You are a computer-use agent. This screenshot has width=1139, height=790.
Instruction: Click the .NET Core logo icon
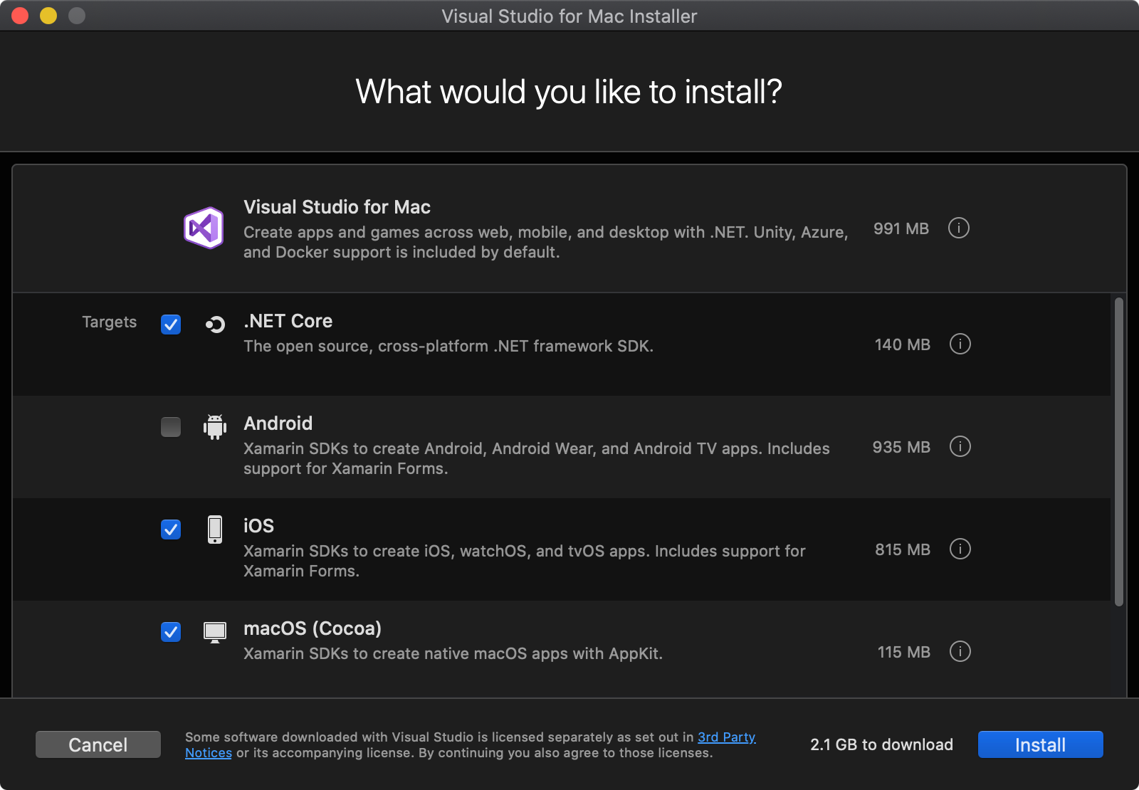point(215,325)
